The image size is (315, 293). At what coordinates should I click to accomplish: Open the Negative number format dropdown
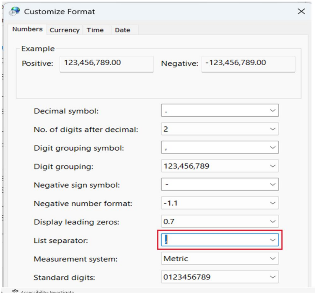pyautogui.click(x=273, y=203)
